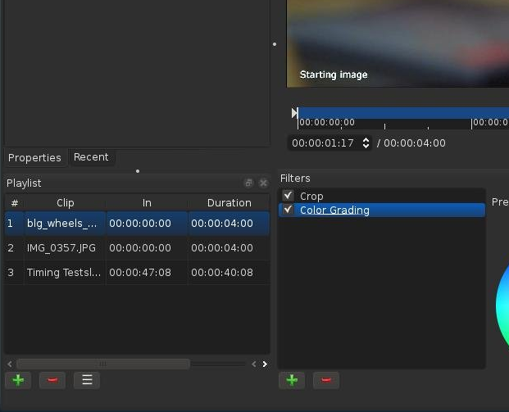Remove the selected filter with the minus button

coord(326,380)
